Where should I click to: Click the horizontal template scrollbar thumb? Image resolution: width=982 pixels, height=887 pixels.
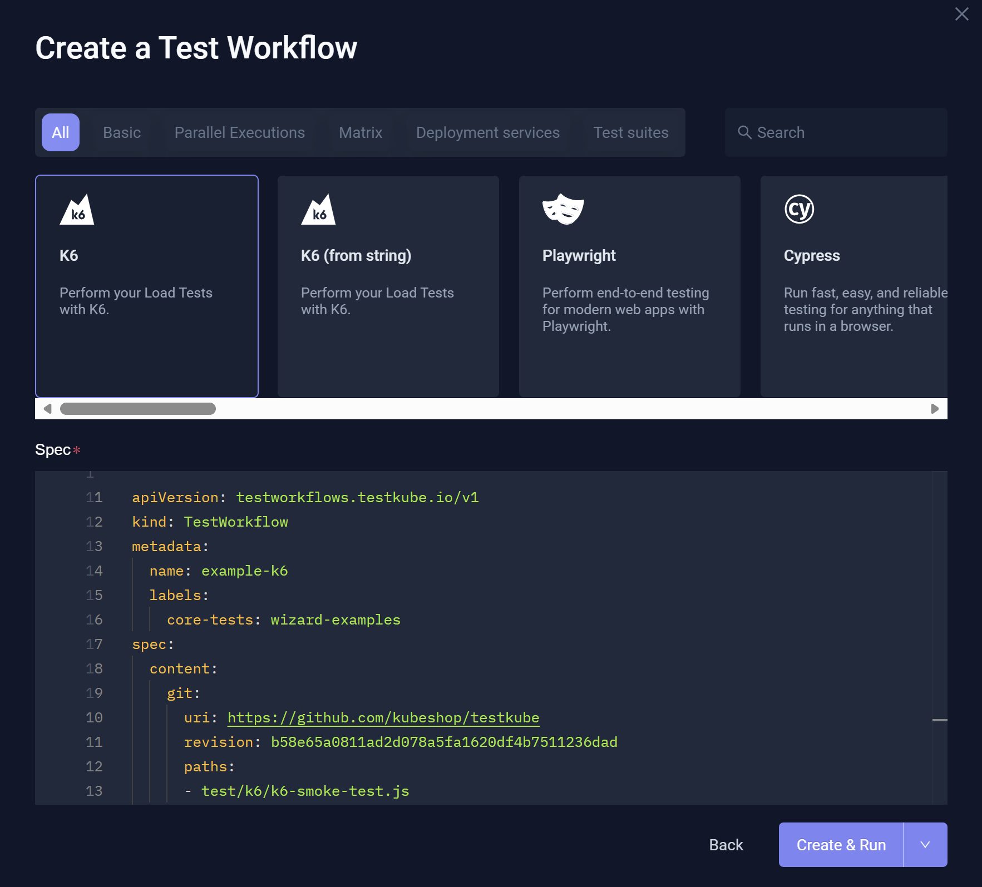point(138,409)
